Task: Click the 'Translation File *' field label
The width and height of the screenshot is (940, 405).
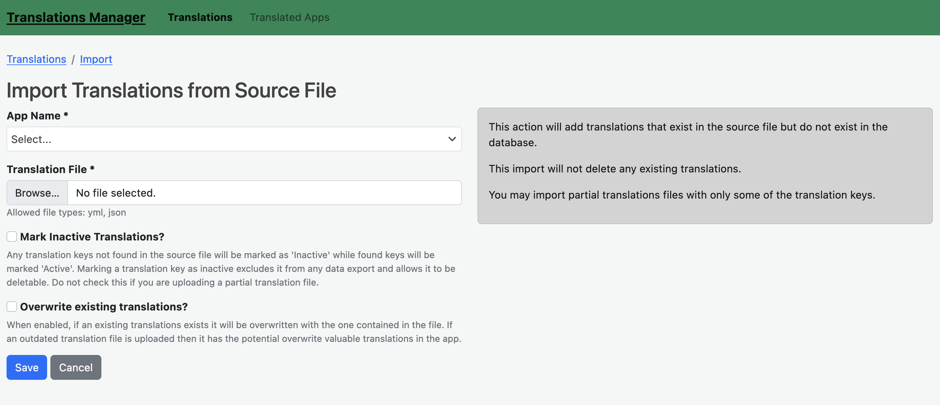Action: pos(50,169)
